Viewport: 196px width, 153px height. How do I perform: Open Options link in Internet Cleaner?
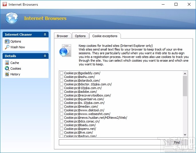pyautogui.click(x=16, y=41)
